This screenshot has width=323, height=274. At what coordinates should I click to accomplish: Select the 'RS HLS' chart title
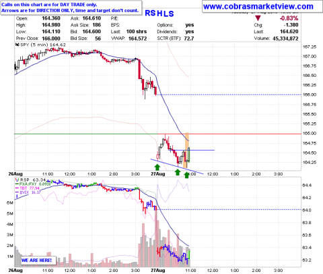(159, 13)
